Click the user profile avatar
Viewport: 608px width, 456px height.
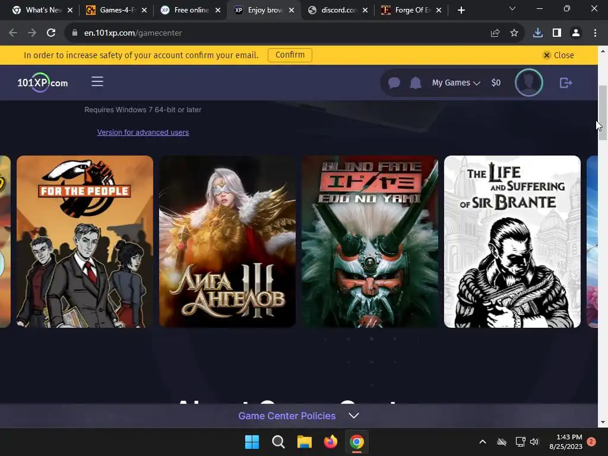click(x=528, y=83)
